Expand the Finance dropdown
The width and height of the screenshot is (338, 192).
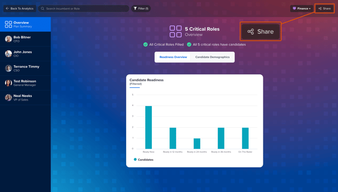click(x=301, y=9)
